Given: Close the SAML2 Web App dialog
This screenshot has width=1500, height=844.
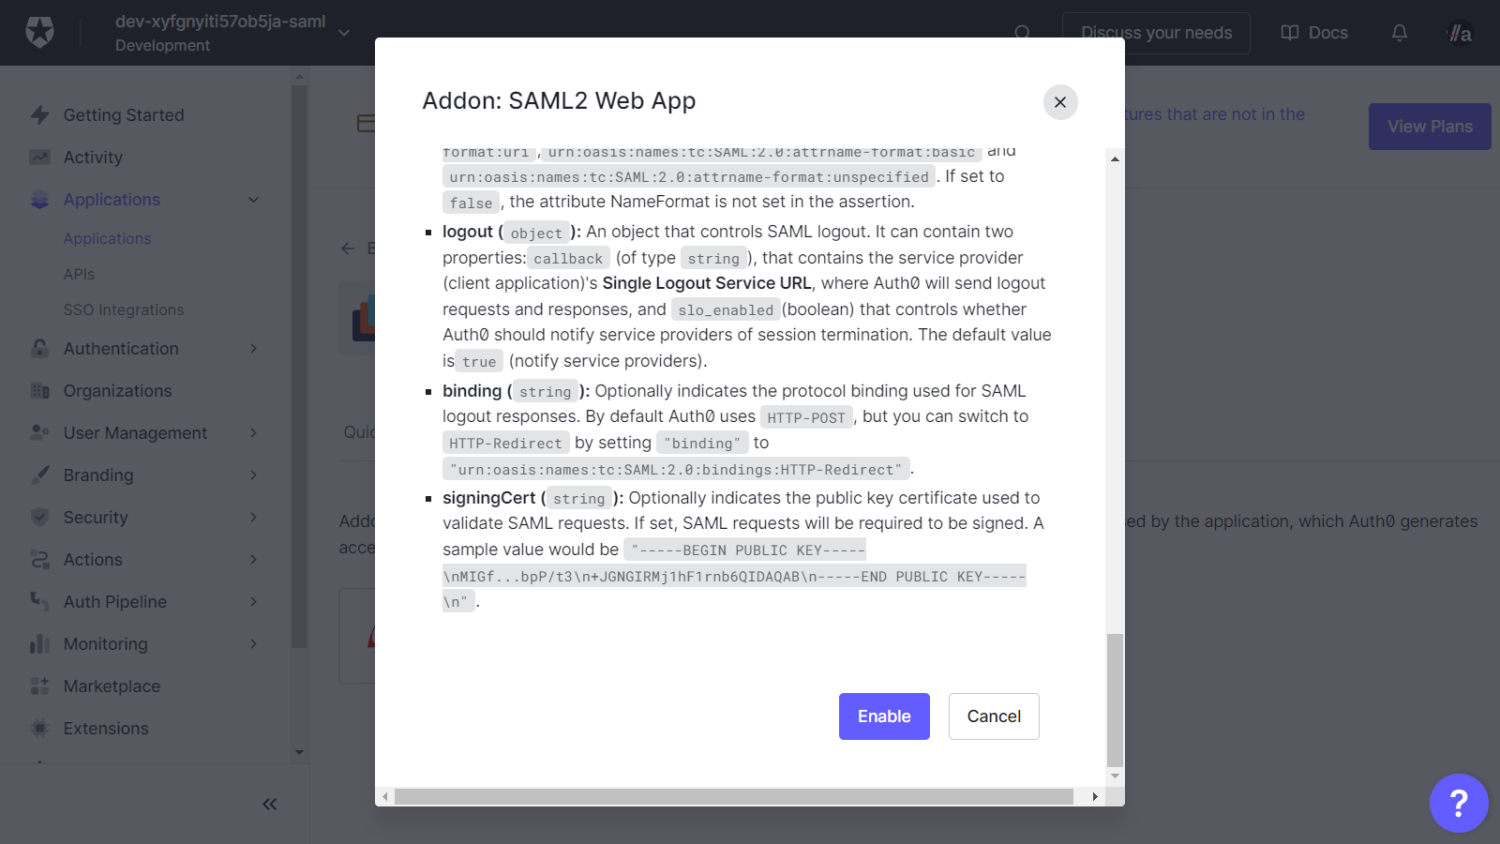Looking at the screenshot, I should coord(1059,102).
